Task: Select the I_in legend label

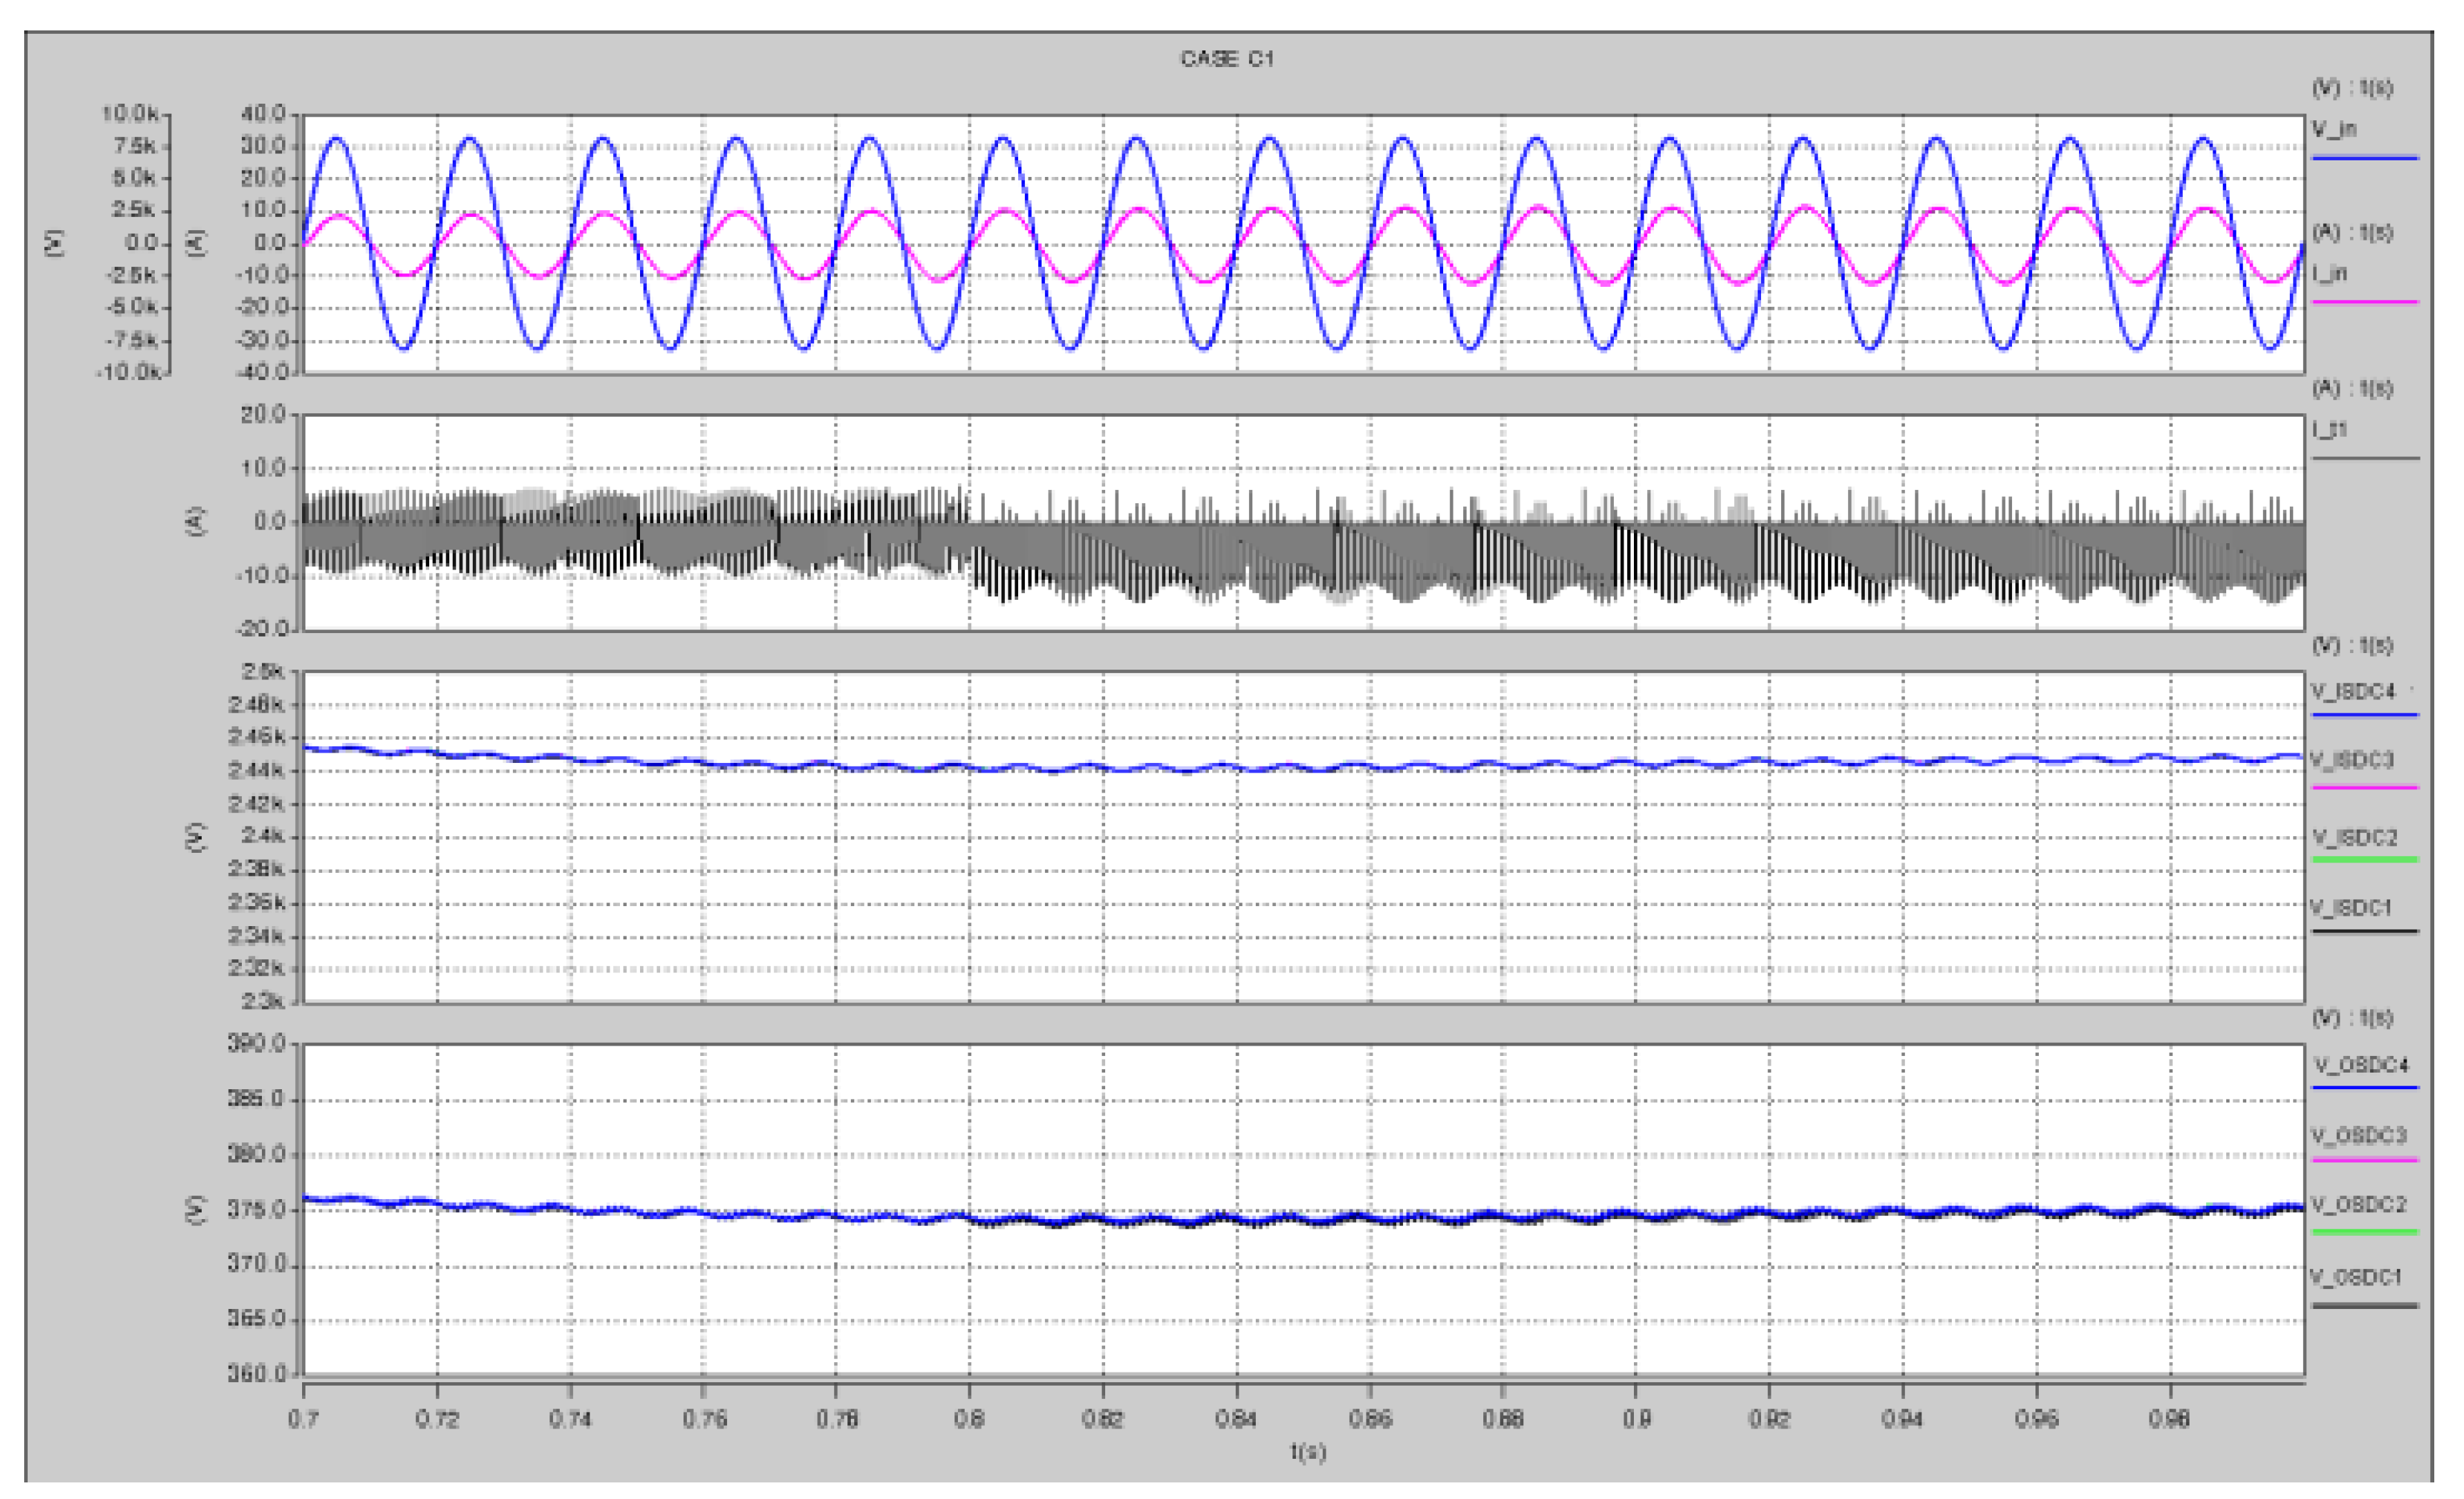Action: click(x=2330, y=273)
